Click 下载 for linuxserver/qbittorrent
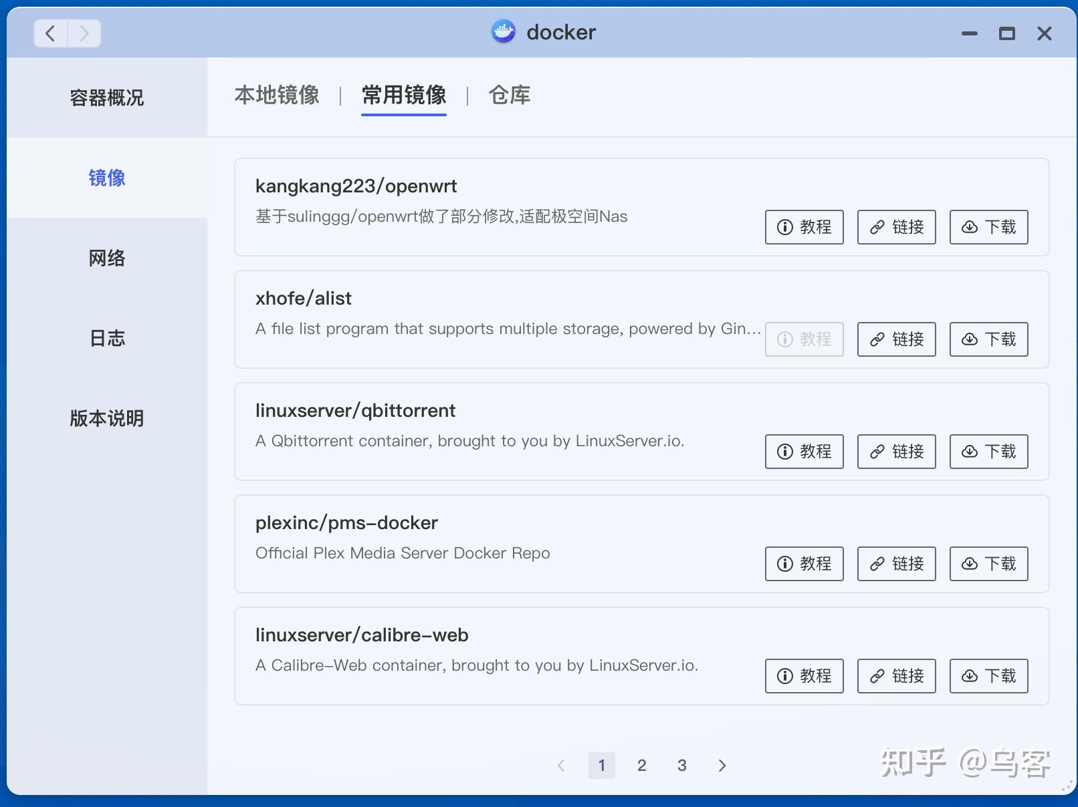This screenshot has width=1078, height=807. 989,452
